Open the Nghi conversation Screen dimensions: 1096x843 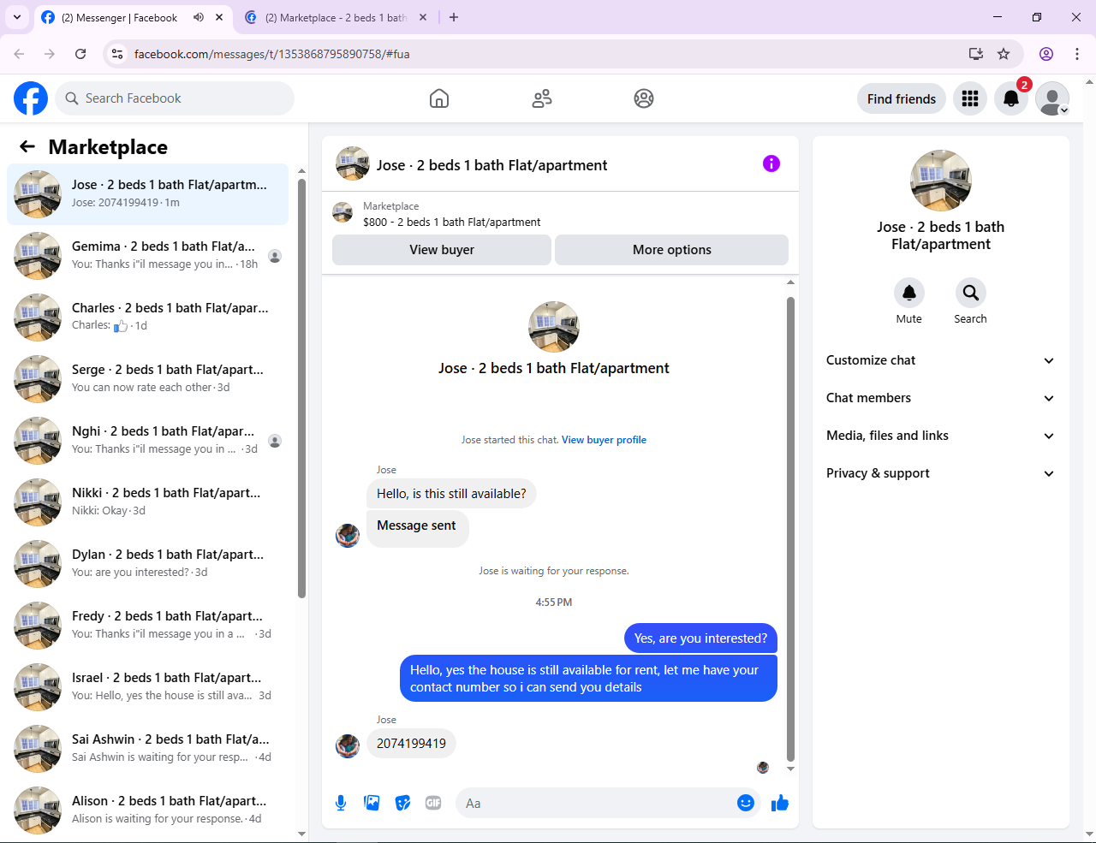tap(147, 441)
